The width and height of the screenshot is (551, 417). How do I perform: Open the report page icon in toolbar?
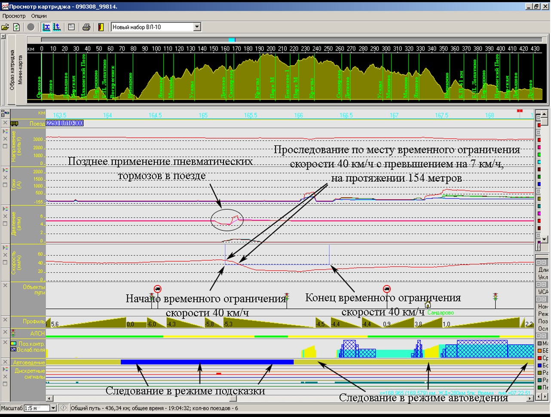click(x=71, y=27)
